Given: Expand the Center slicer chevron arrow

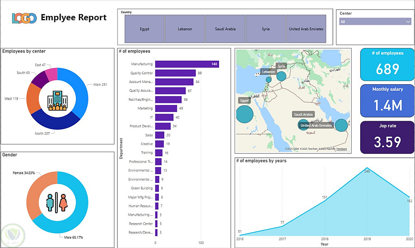Looking at the screenshot, I should pyautogui.click(x=408, y=22).
